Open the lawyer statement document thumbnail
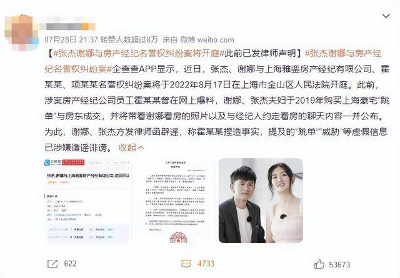Image resolution: width=400 pixels, height=278 pixels. [x=175, y=201]
